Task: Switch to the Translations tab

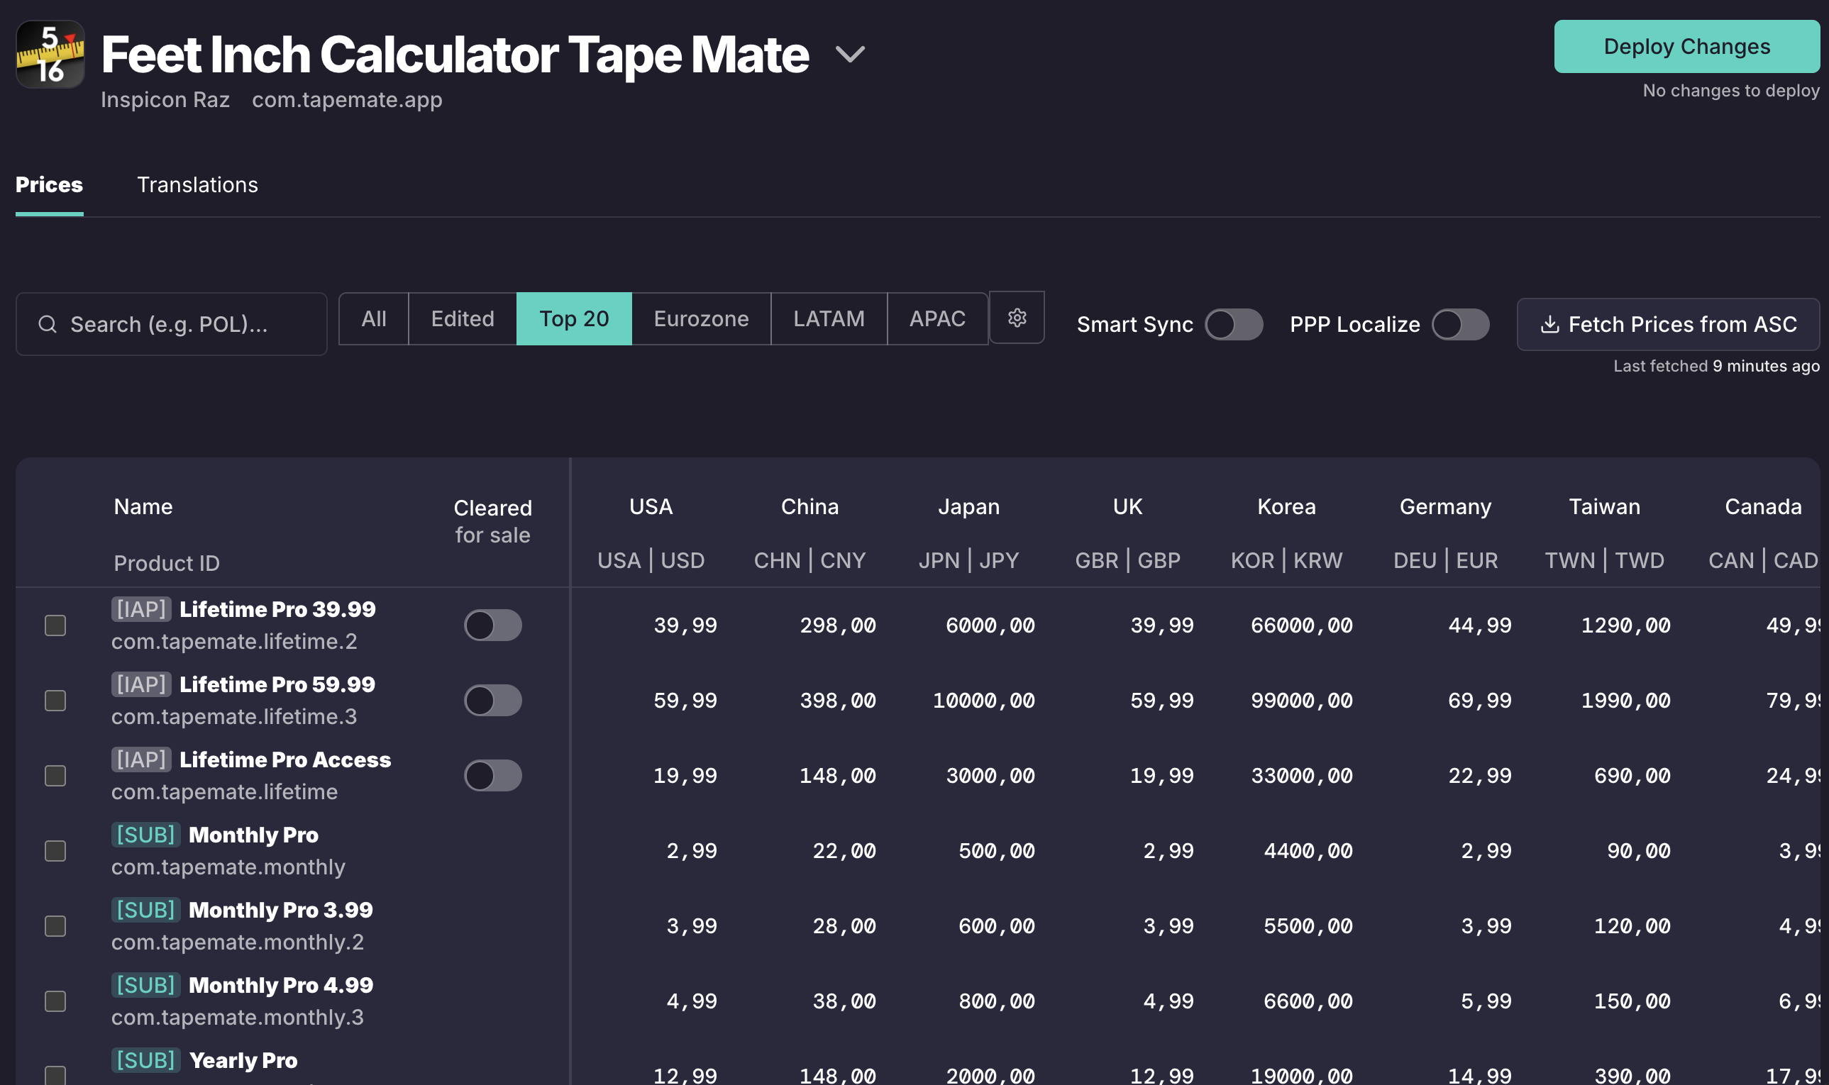Action: pos(197,184)
